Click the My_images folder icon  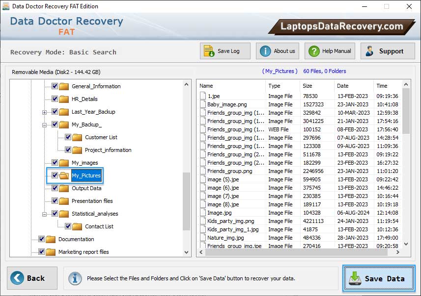(64, 163)
